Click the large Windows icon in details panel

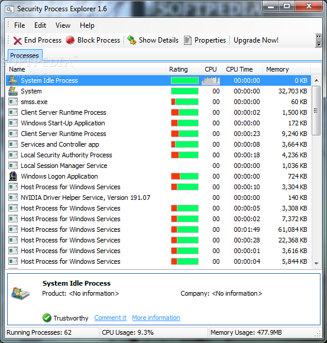[x=20, y=293]
